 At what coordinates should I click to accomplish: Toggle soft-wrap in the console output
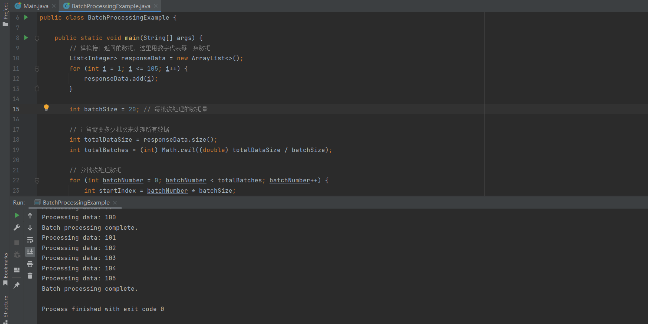[x=30, y=240]
